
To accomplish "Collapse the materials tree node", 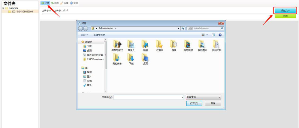I will (3, 8).
